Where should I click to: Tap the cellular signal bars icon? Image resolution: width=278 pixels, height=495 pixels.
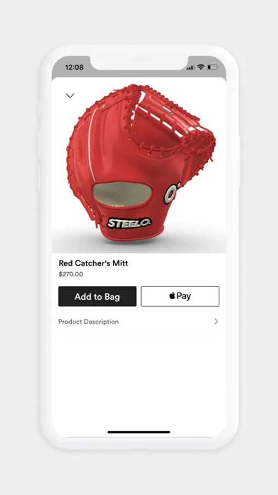click(x=190, y=68)
